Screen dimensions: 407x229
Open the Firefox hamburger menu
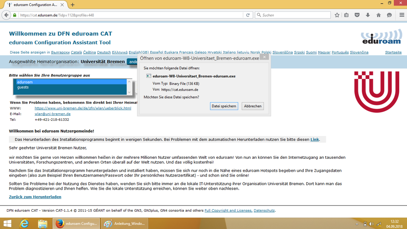click(x=400, y=15)
